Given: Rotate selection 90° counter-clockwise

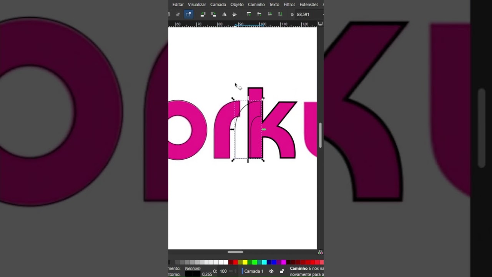Looking at the screenshot, I should tap(203, 14).
